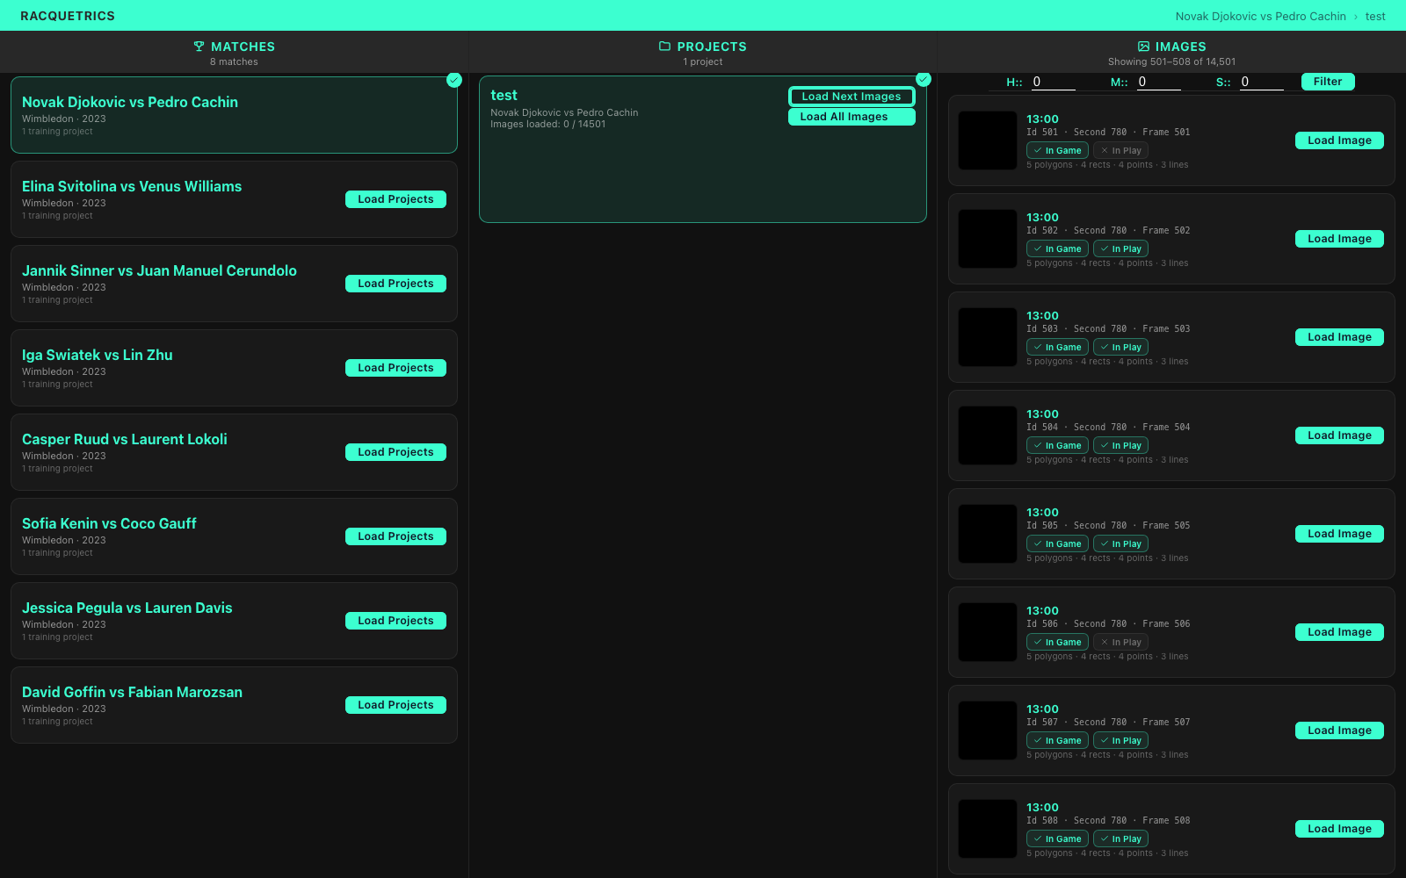Load image for frame 504
The width and height of the screenshot is (1406, 878).
tap(1339, 435)
